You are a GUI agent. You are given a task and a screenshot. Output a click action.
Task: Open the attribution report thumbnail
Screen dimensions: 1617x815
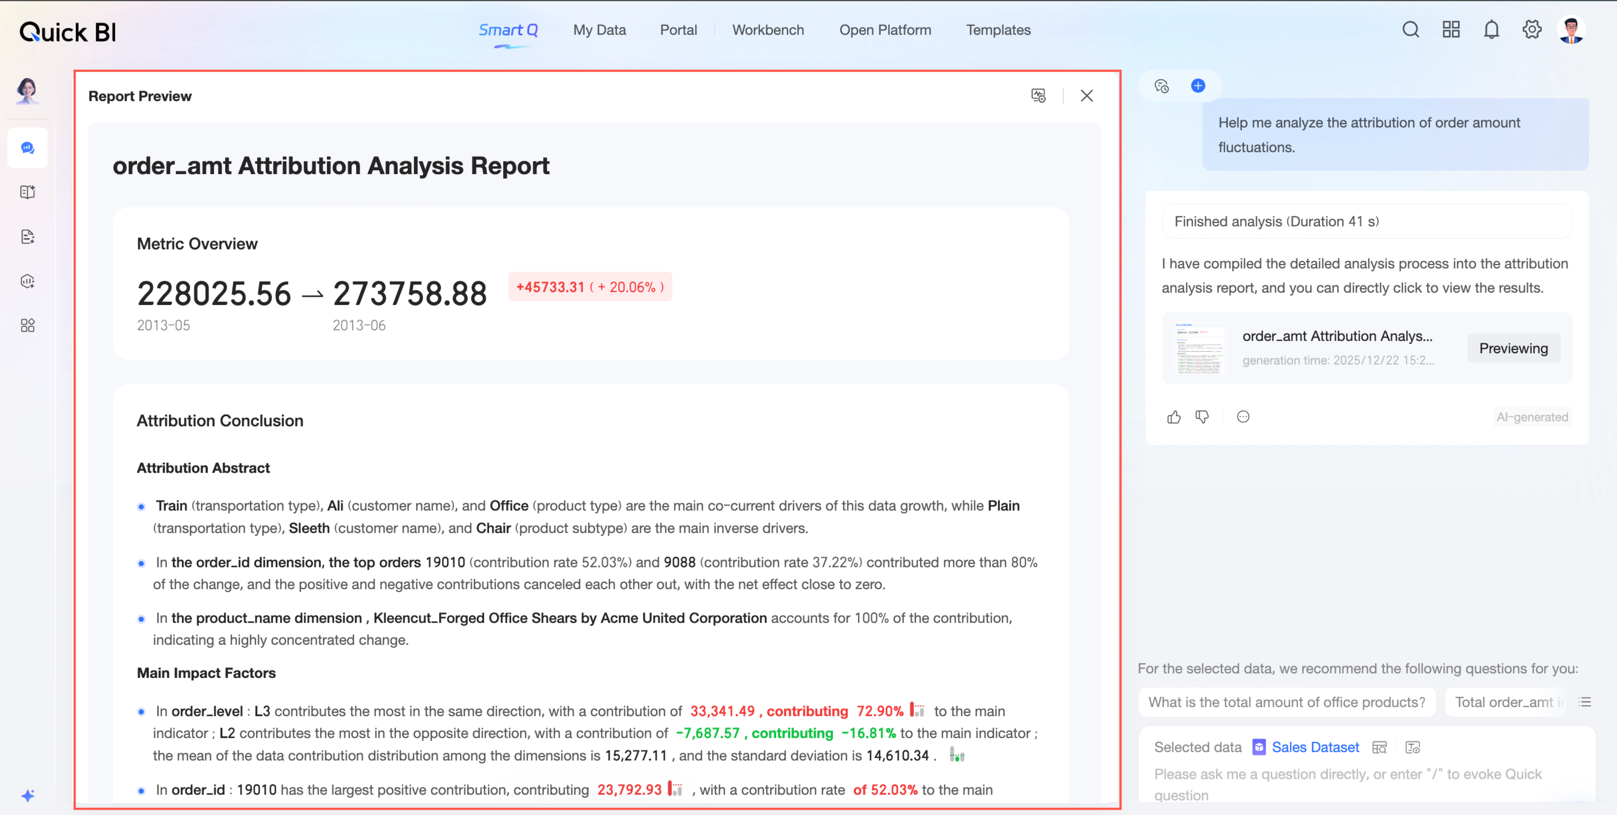click(x=1200, y=348)
